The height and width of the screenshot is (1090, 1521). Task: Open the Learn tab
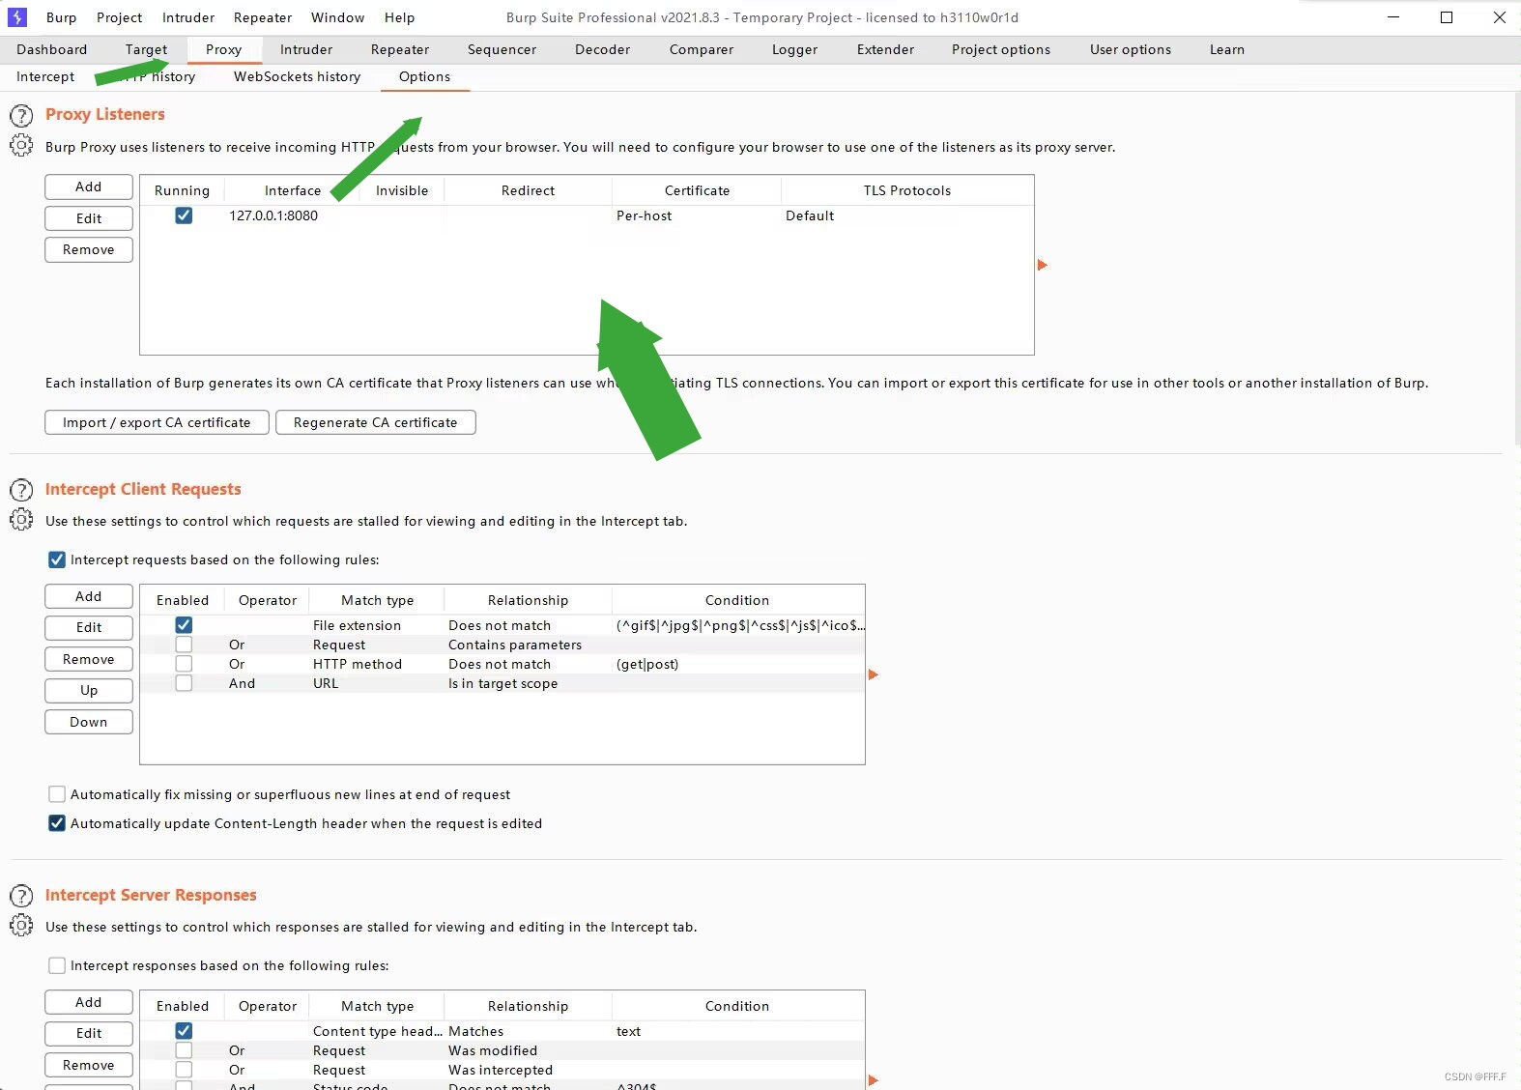pos(1227,49)
